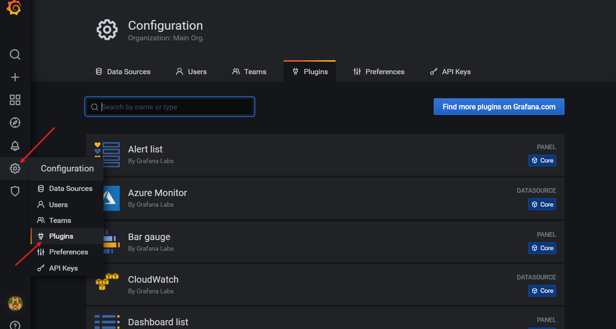Open the Azure Monitor plugin title
The width and height of the screenshot is (616, 329).
point(158,193)
